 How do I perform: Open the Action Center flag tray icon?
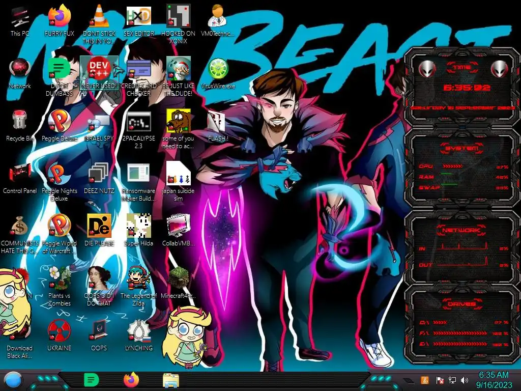[x=440, y=380]
